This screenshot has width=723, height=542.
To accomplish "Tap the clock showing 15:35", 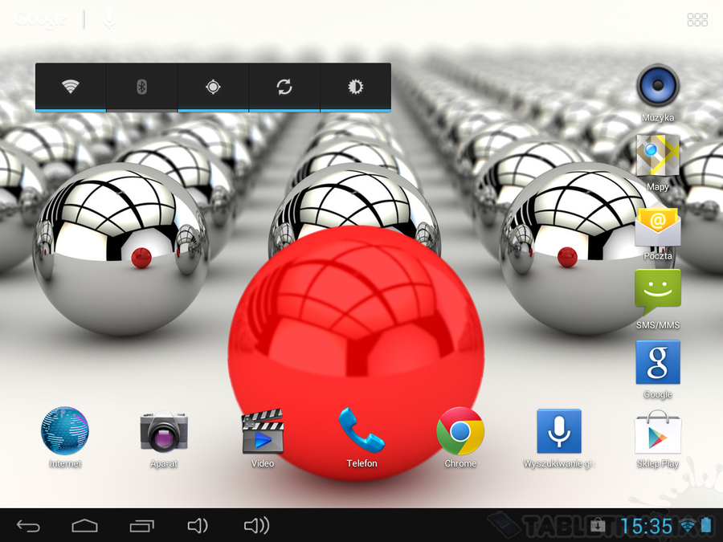I will pos(647,526).
